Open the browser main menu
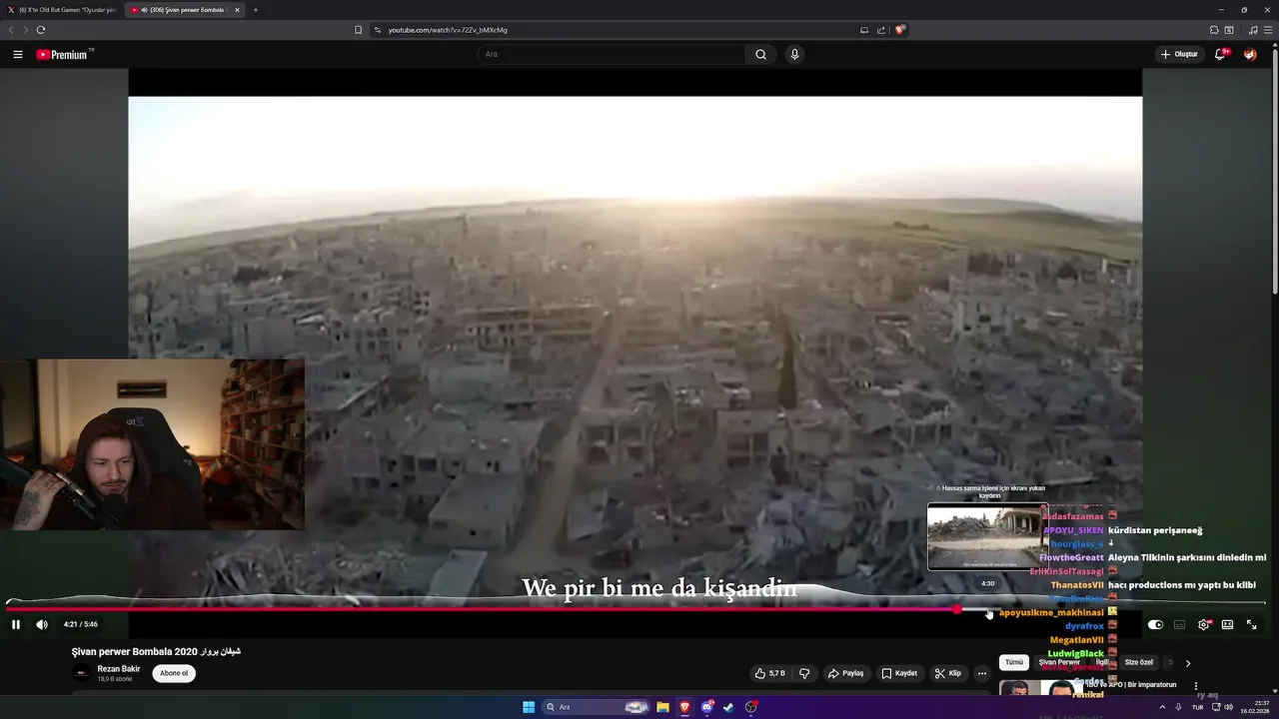The image size is (1279, 719). point(1268,30)
